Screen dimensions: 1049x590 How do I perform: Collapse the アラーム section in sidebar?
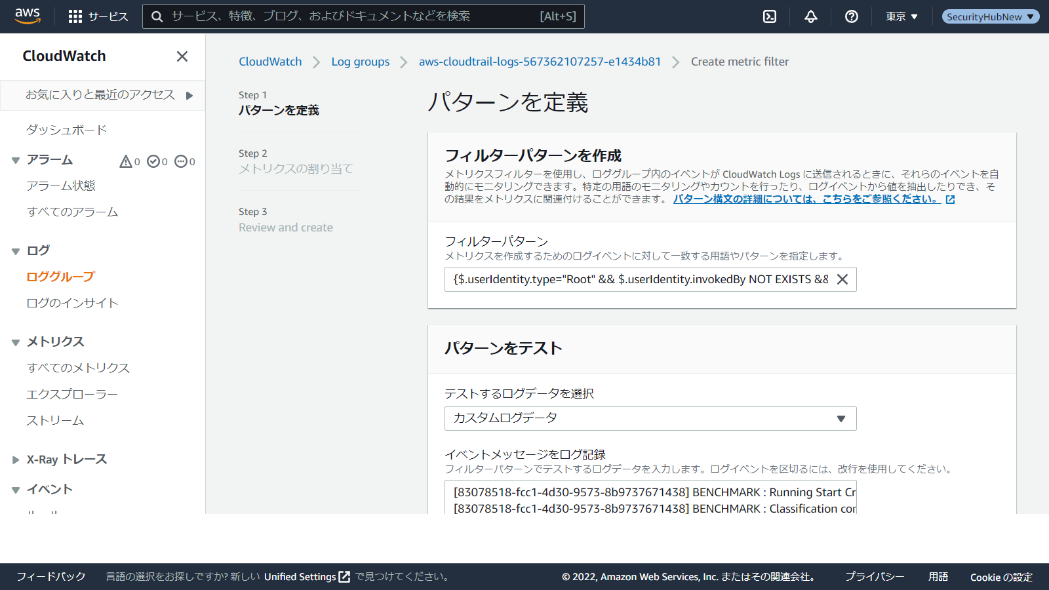16,161
